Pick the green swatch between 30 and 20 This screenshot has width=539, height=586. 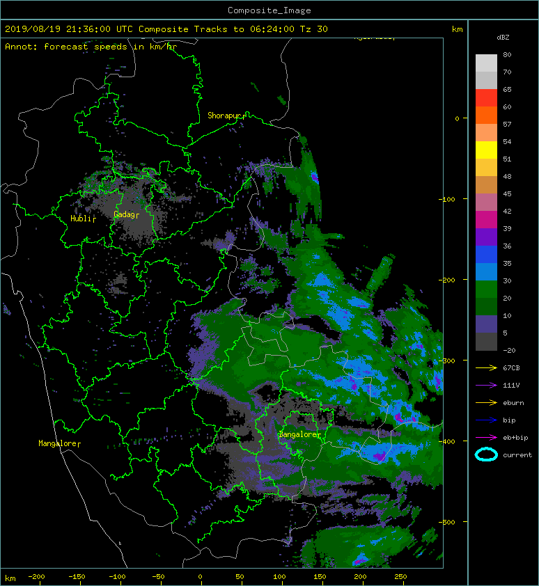[486, 290]
